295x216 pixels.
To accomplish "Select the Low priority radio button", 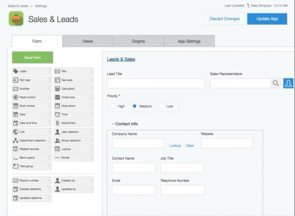I will click(x=162, y=106).
